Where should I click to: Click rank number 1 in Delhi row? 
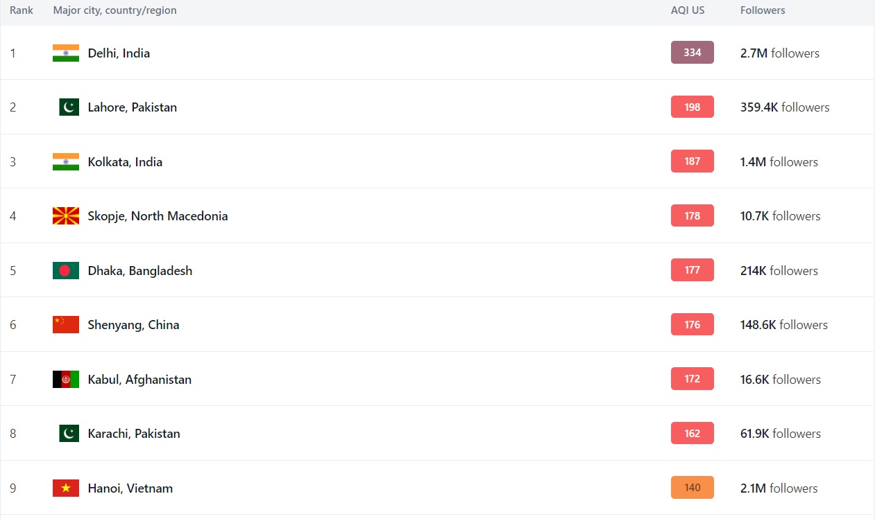[12, 53]
